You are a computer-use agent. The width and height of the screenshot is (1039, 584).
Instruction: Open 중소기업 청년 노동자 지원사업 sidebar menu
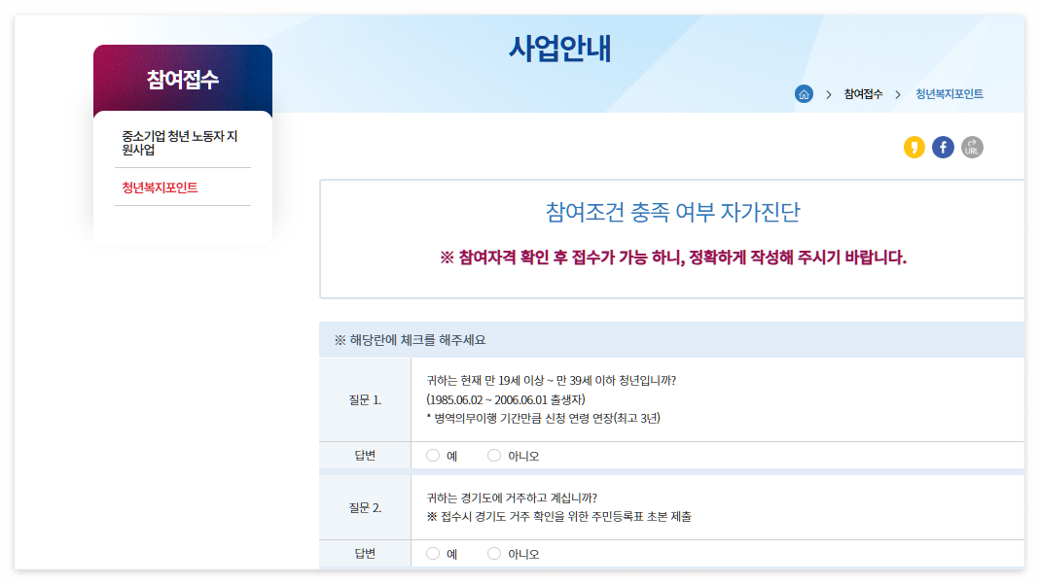pos(180,143)
